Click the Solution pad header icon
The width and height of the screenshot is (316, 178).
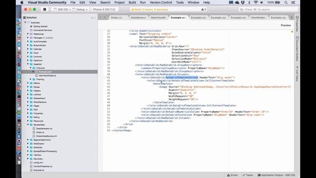(x=24, y=18)
